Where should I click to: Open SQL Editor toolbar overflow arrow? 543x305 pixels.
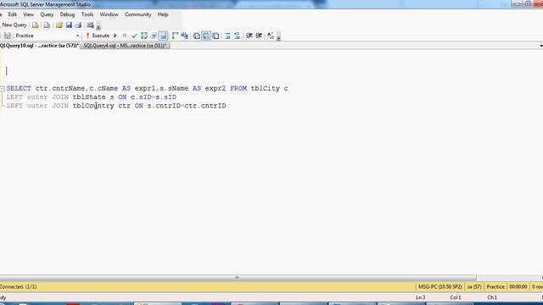278,36
